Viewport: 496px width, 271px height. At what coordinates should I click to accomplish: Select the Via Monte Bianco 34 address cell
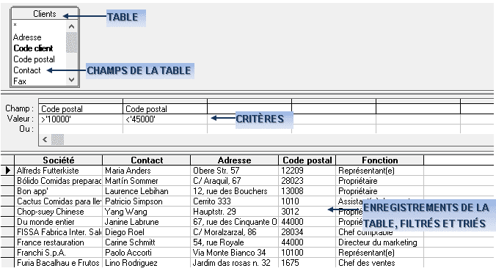click(x=234, y=253)
